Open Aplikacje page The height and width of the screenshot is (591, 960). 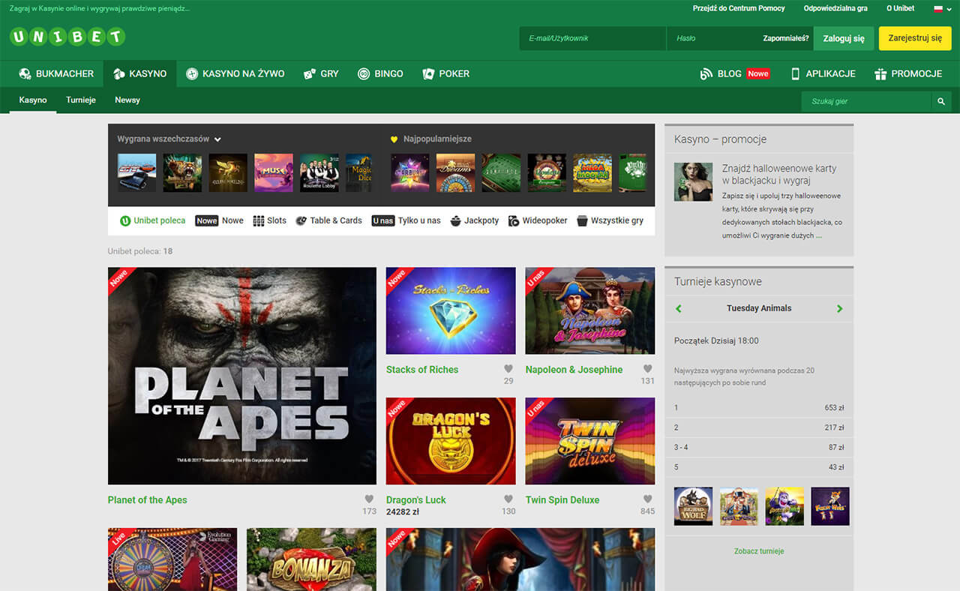pyautogui.click(x=823, y=73)
